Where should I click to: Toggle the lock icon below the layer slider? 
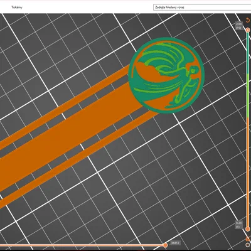click(248, 238)
